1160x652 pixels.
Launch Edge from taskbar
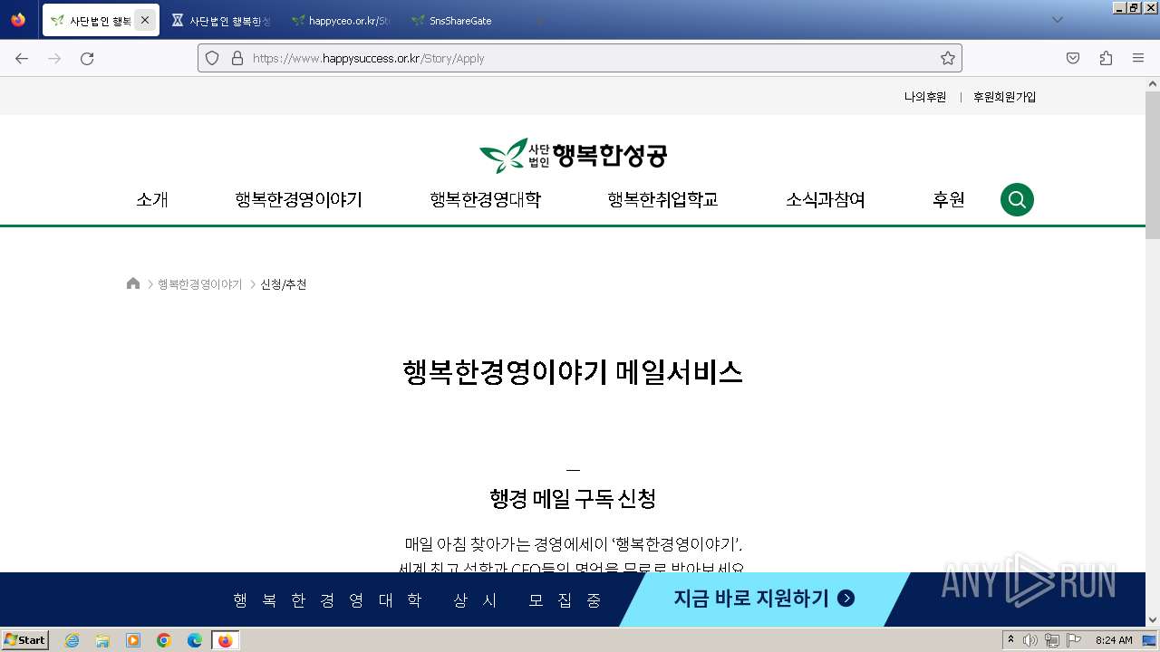[x=195, y=640]
